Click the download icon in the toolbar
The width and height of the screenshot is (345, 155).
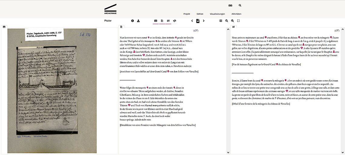pos(138,21)
